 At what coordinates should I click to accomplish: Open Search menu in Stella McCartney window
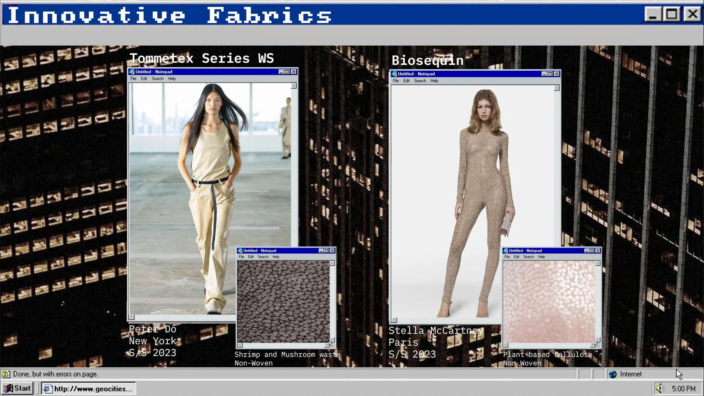(x=420, y=81)
